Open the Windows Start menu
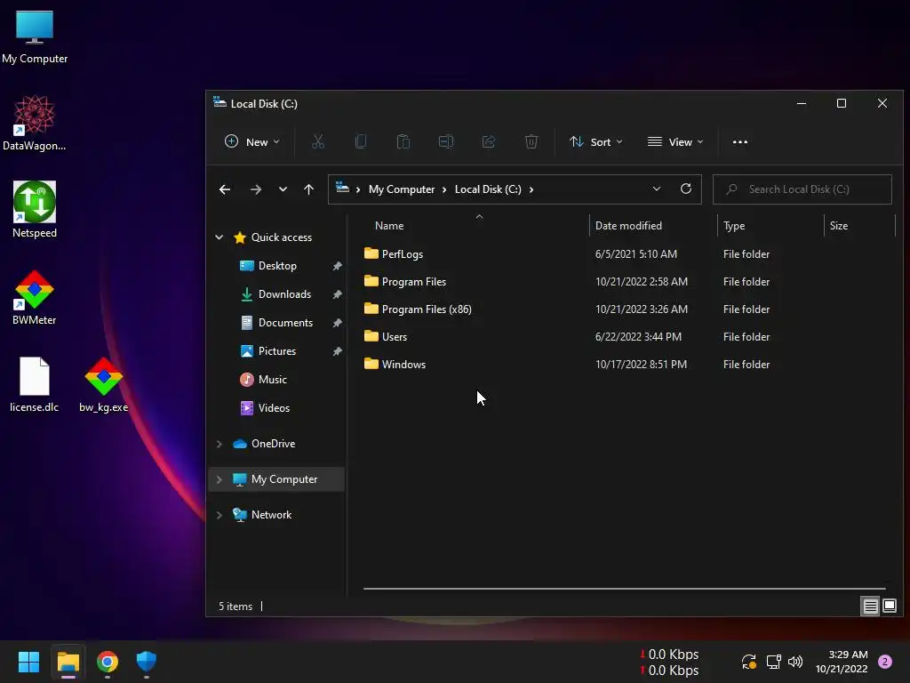The image size is (910, 683). pos(28,662)
